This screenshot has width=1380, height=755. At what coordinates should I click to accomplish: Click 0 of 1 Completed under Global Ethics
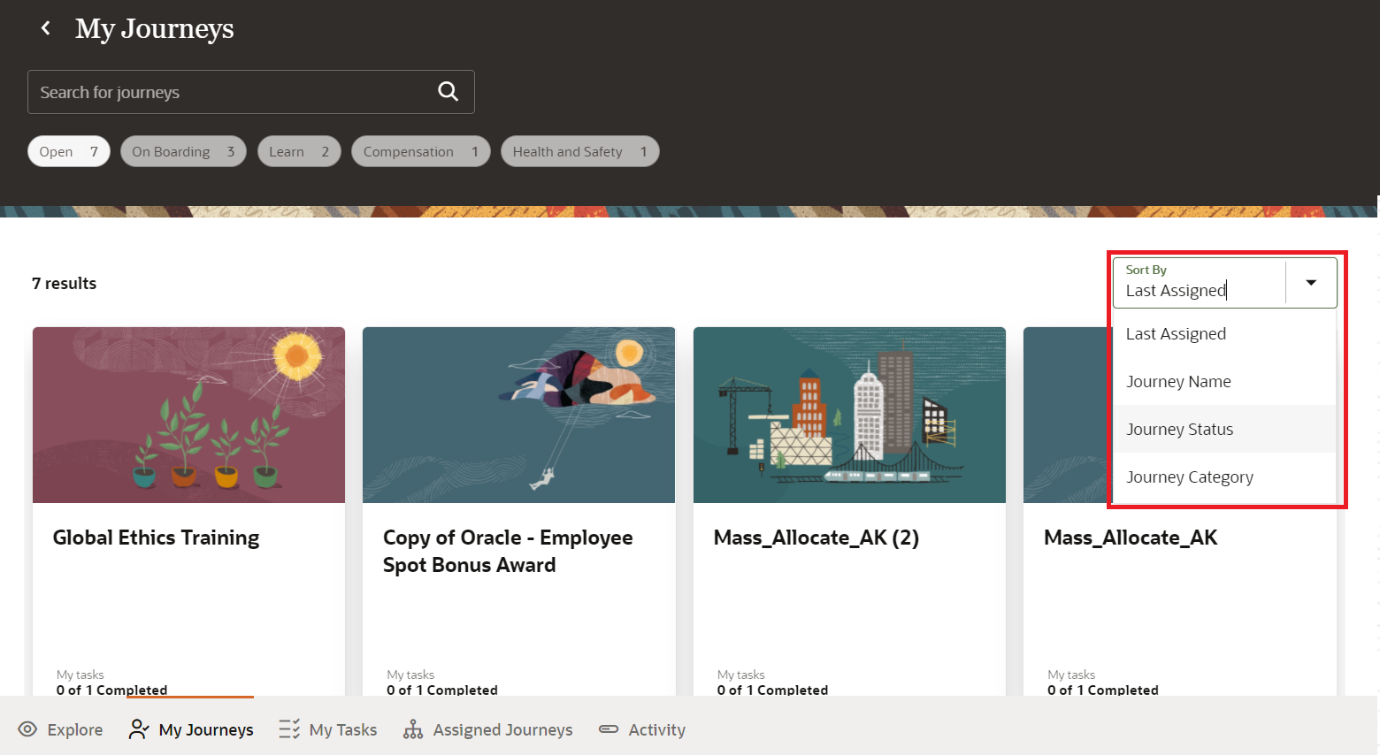111,690
